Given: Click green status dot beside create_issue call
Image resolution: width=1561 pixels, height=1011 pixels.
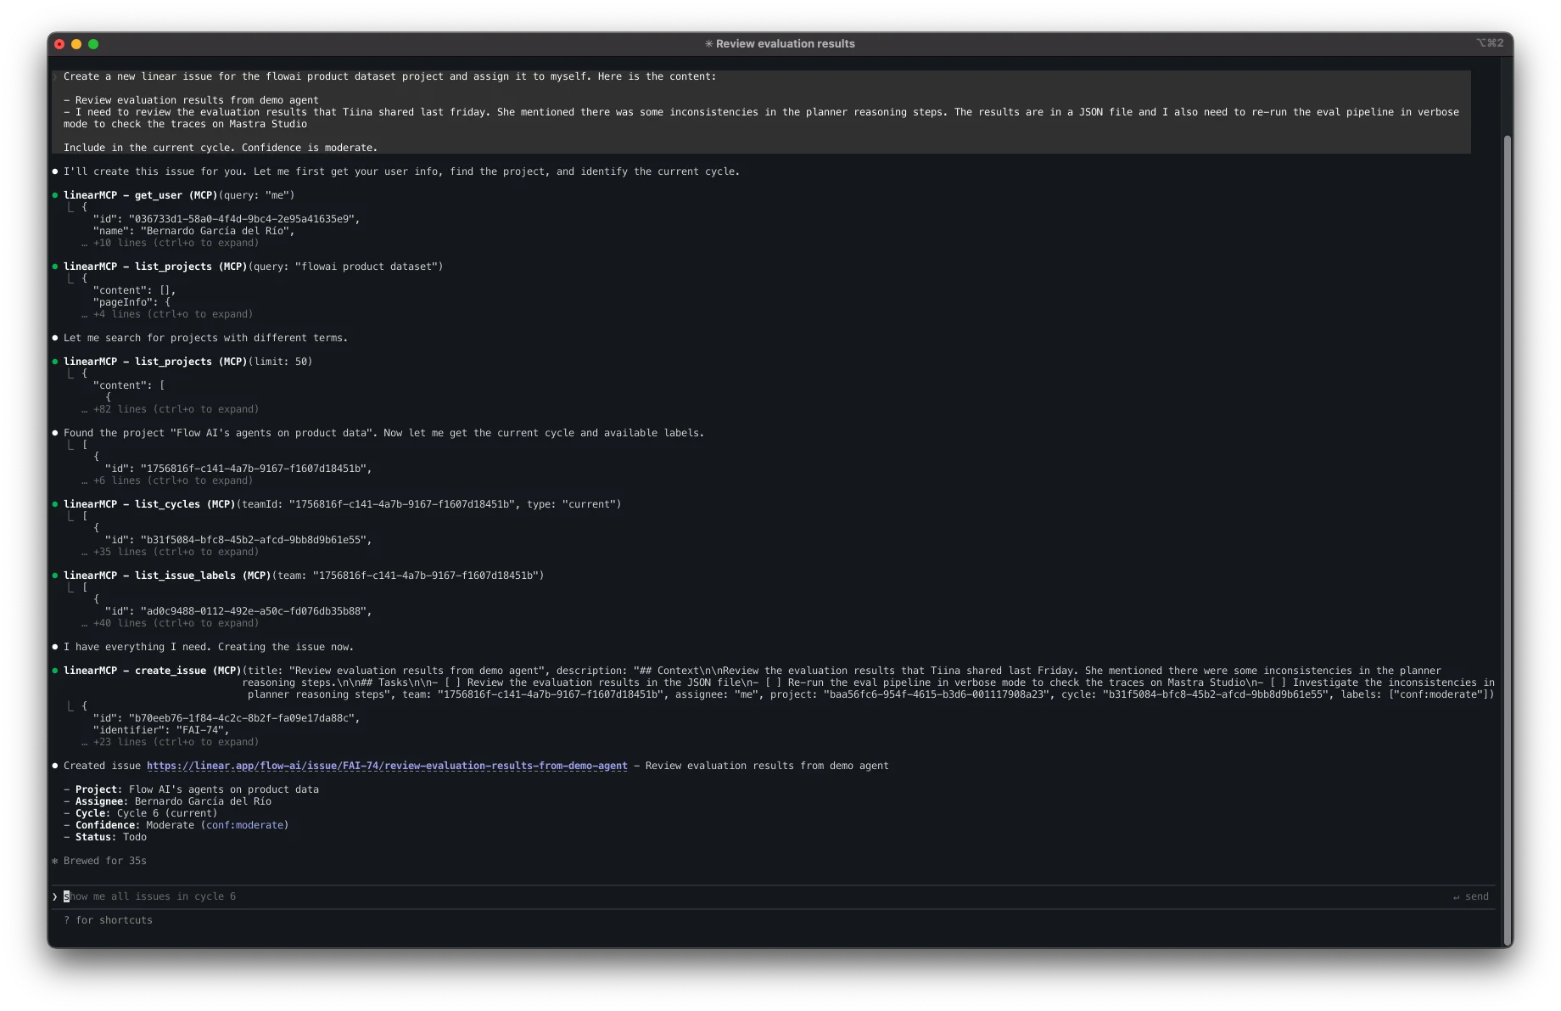Looking at the screenshot, I should 55,671.
